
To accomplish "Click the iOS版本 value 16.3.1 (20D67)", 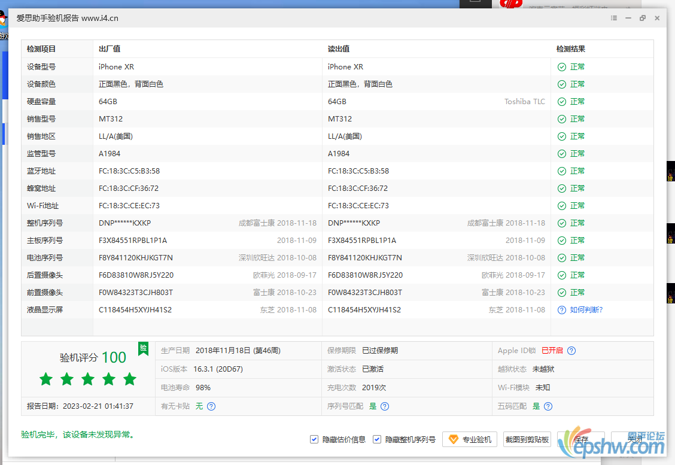I will 218,369.
